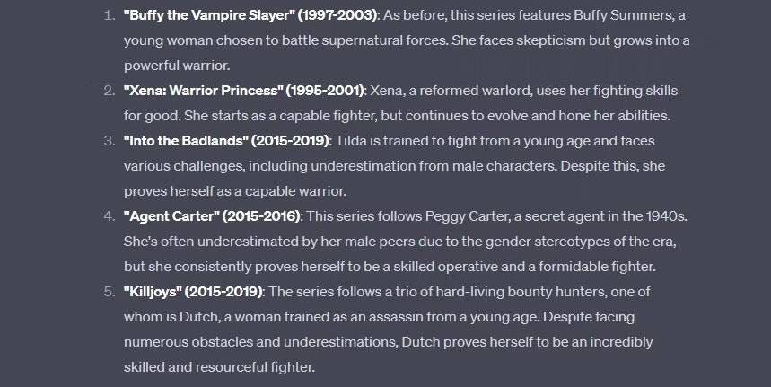
Task: Select list number 4 marker
Action: (110, 216)
